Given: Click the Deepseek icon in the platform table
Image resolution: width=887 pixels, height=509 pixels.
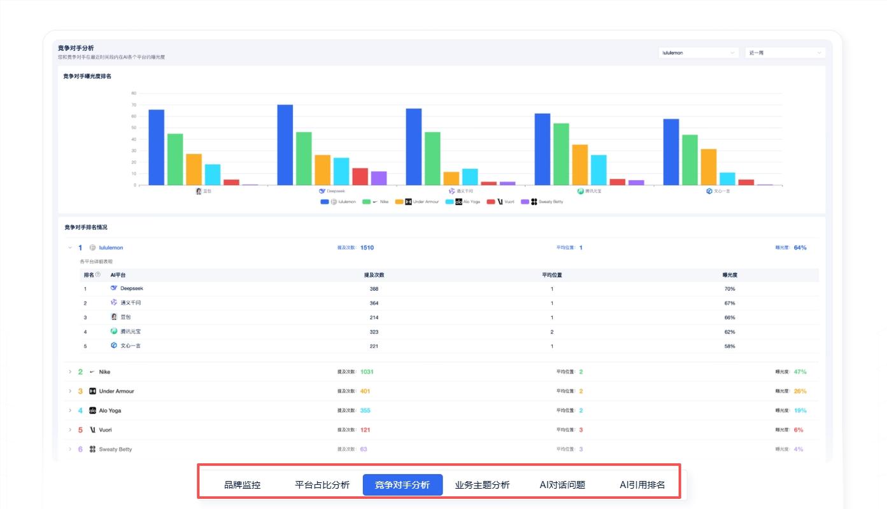Looking at the screenshot, I should [x=114, y=288].
